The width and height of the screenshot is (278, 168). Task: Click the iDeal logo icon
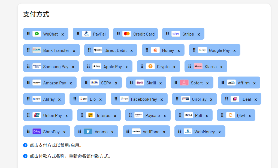[x=235, y=99]
